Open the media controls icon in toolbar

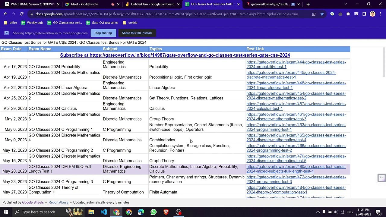(356, 14)
